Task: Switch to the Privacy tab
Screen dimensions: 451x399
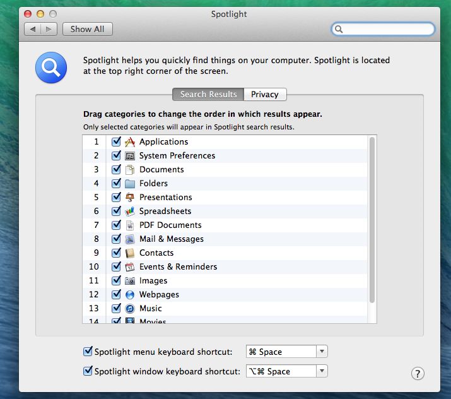Action: (x=265, y=95)
